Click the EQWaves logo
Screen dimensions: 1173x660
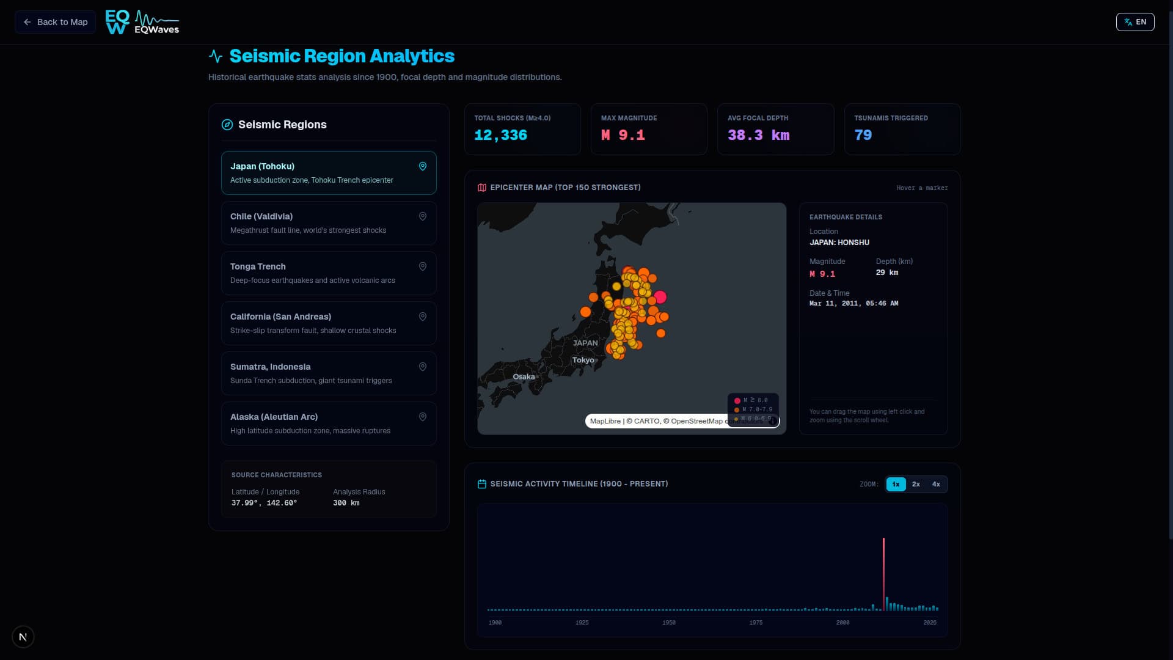pos(142,22)
